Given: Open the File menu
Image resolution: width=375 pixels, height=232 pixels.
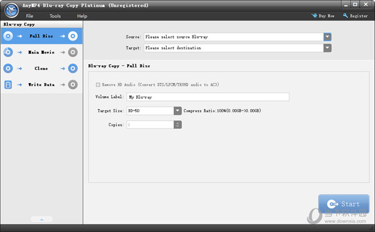Looking at the screenshot, I should pyautogui.click(x=29, y=16).
